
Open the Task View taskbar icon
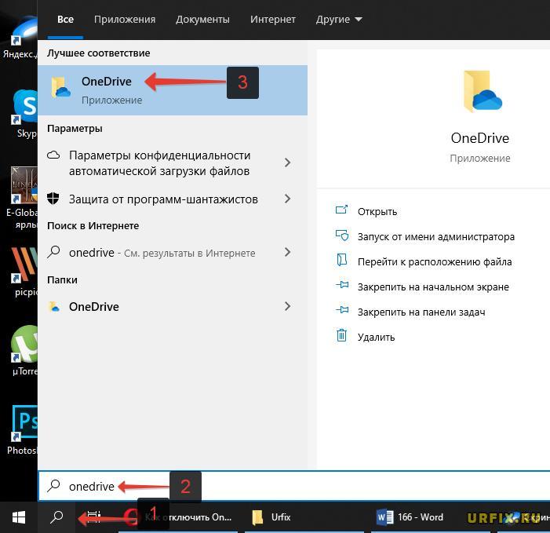(x=94, y=517)
